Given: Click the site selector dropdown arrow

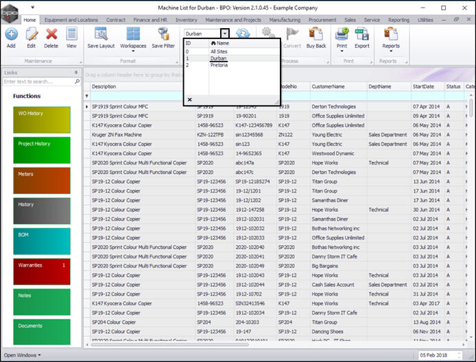Looking at the screenshot, I should coord(224,33).
